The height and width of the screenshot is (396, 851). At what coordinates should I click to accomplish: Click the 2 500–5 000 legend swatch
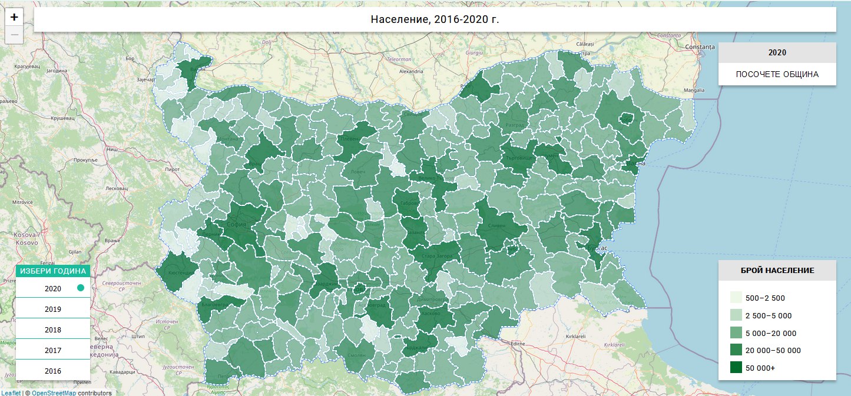tap(736, 315)
